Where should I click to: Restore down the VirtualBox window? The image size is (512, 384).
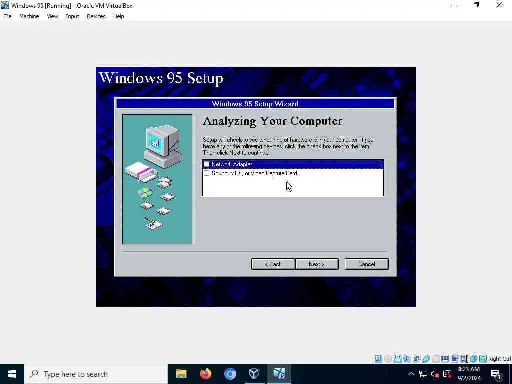[x=476, y=5]
